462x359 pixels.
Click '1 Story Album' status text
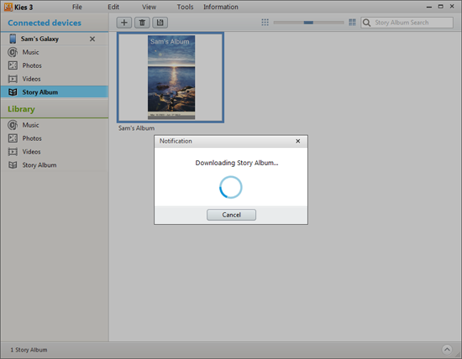[29, 350]
